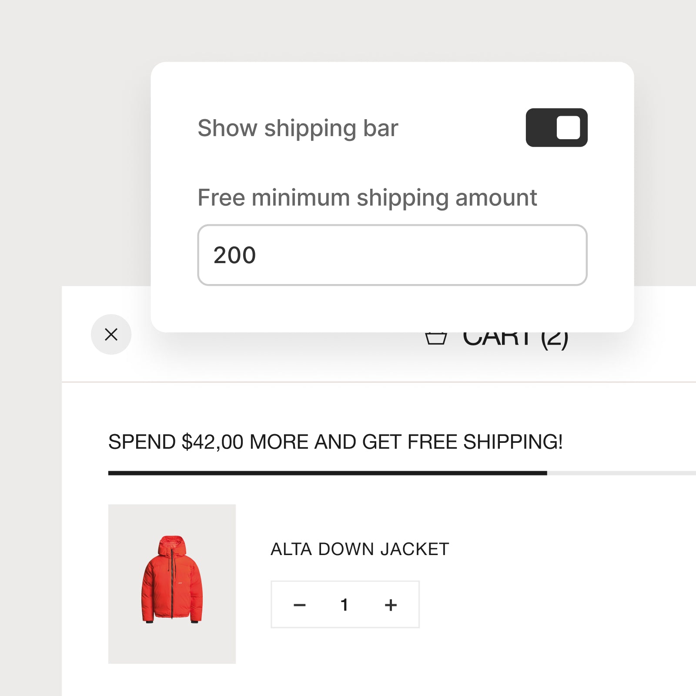Select the quantity value 1 in stepper
Screen dimensions: 696x696
point(345,605)
